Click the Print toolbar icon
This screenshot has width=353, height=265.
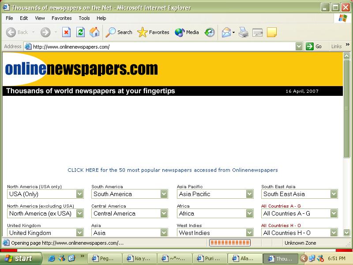[244, 32]
